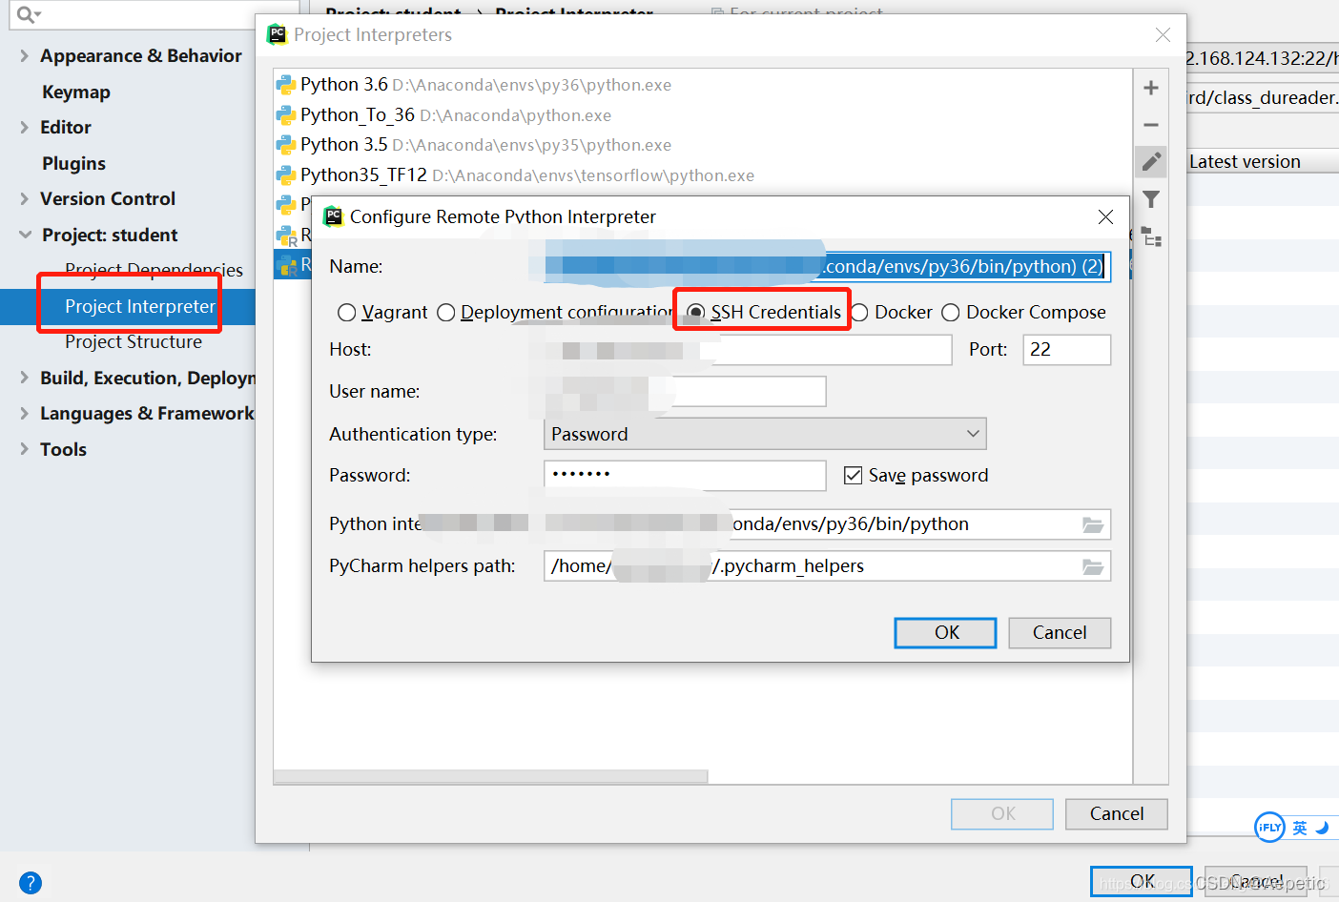Click the Host input field
Image resolution: width=1339 pixels, height=902 pixels.
point(748,350)
